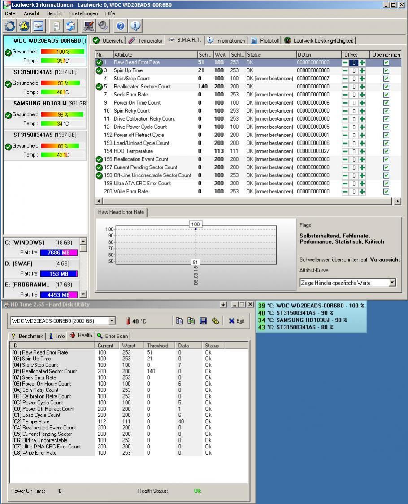This screenshot has width=408, height=504.
Task: Click the refresh with warning sign icon
Action: (x=24, y=26)
